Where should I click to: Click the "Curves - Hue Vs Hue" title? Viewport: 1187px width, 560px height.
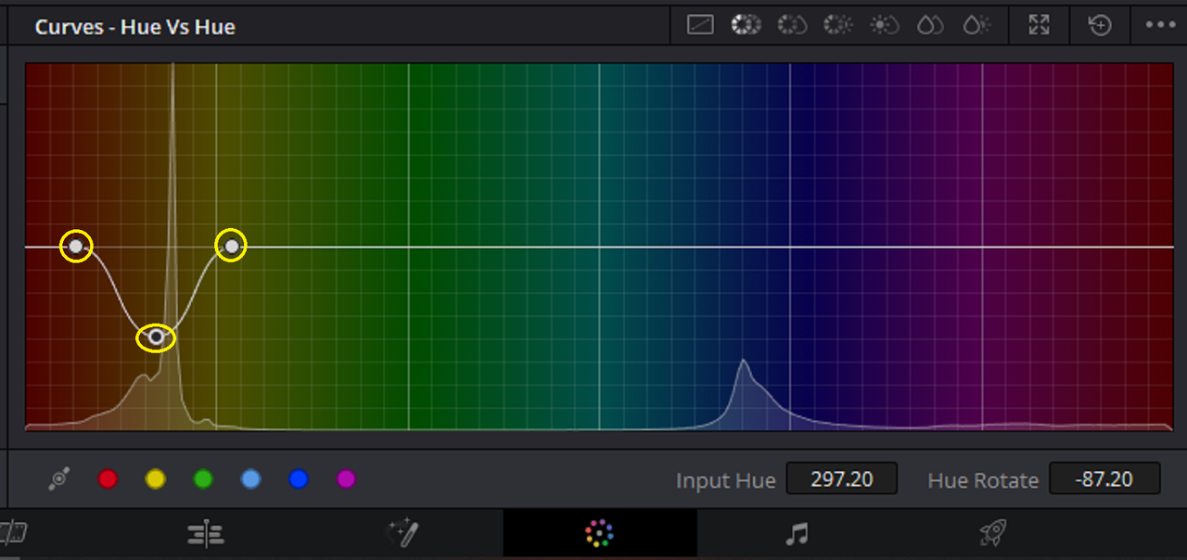point(135,27)
